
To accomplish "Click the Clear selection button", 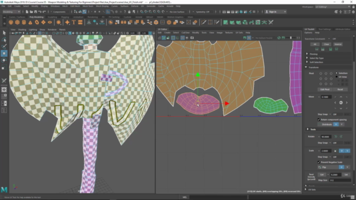I will [327, 44].
